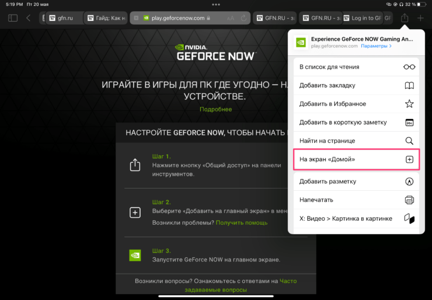432x300 pixels.
Task: Tap 'На экран «Домой»' option
Action: (356, 159)
